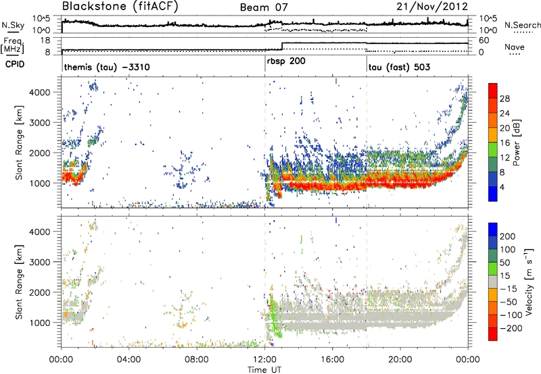Screen dimensions: 541x374
Task: Click the solid N.Sky legend line sample
Action: (13, 32)
